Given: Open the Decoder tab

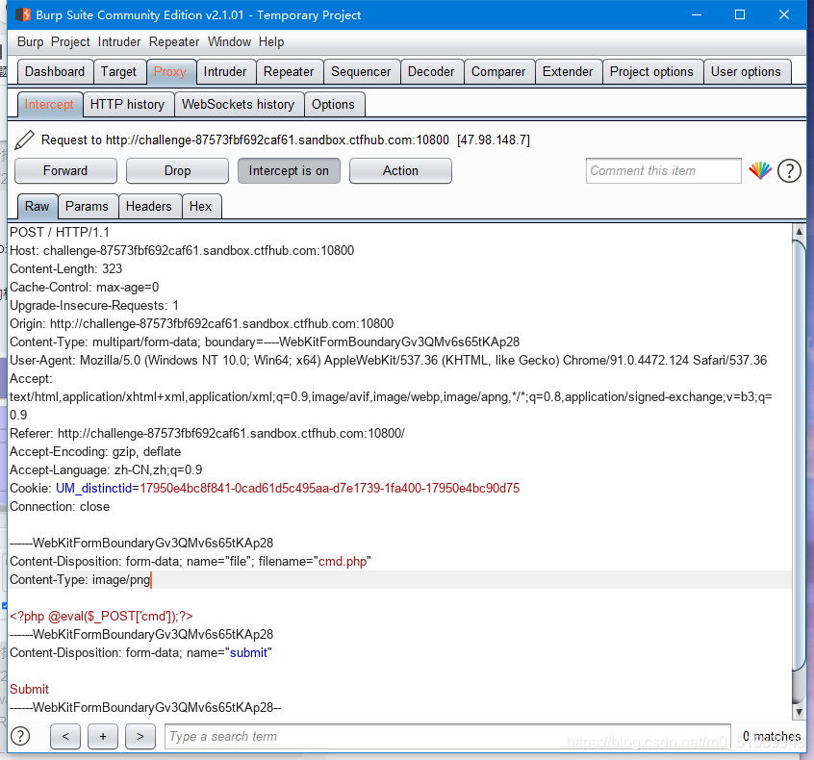Looking at the screenshot, I should pos(431,71).
